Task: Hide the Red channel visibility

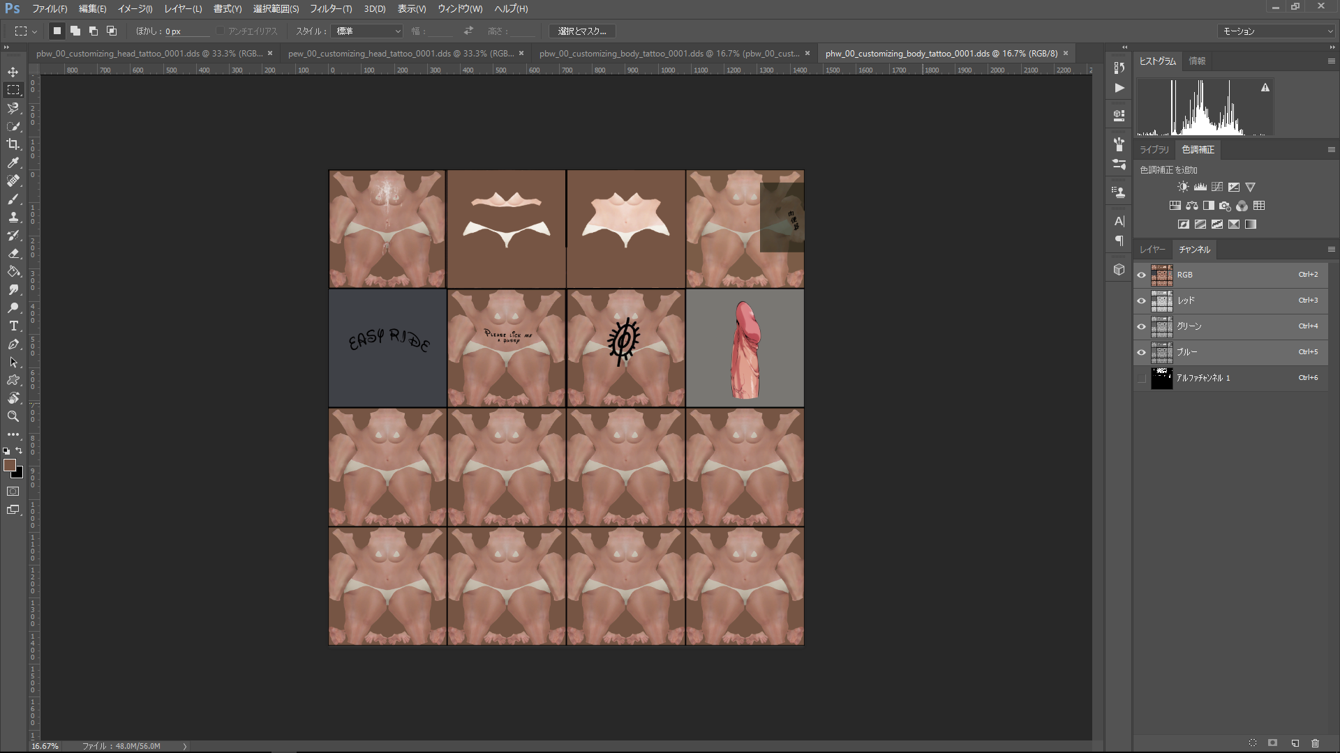Action: point(1142,301)
